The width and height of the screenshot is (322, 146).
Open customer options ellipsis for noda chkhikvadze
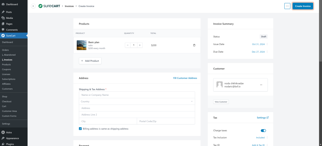click(x=261, y=85)
